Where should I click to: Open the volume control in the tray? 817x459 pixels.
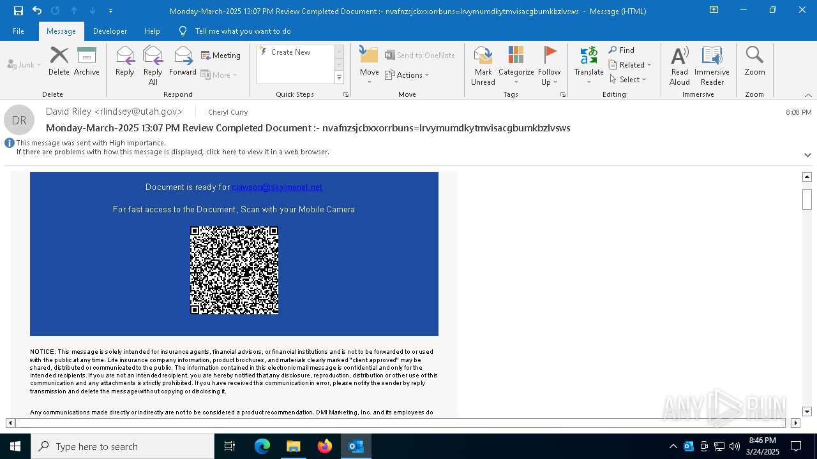[735, 446]
